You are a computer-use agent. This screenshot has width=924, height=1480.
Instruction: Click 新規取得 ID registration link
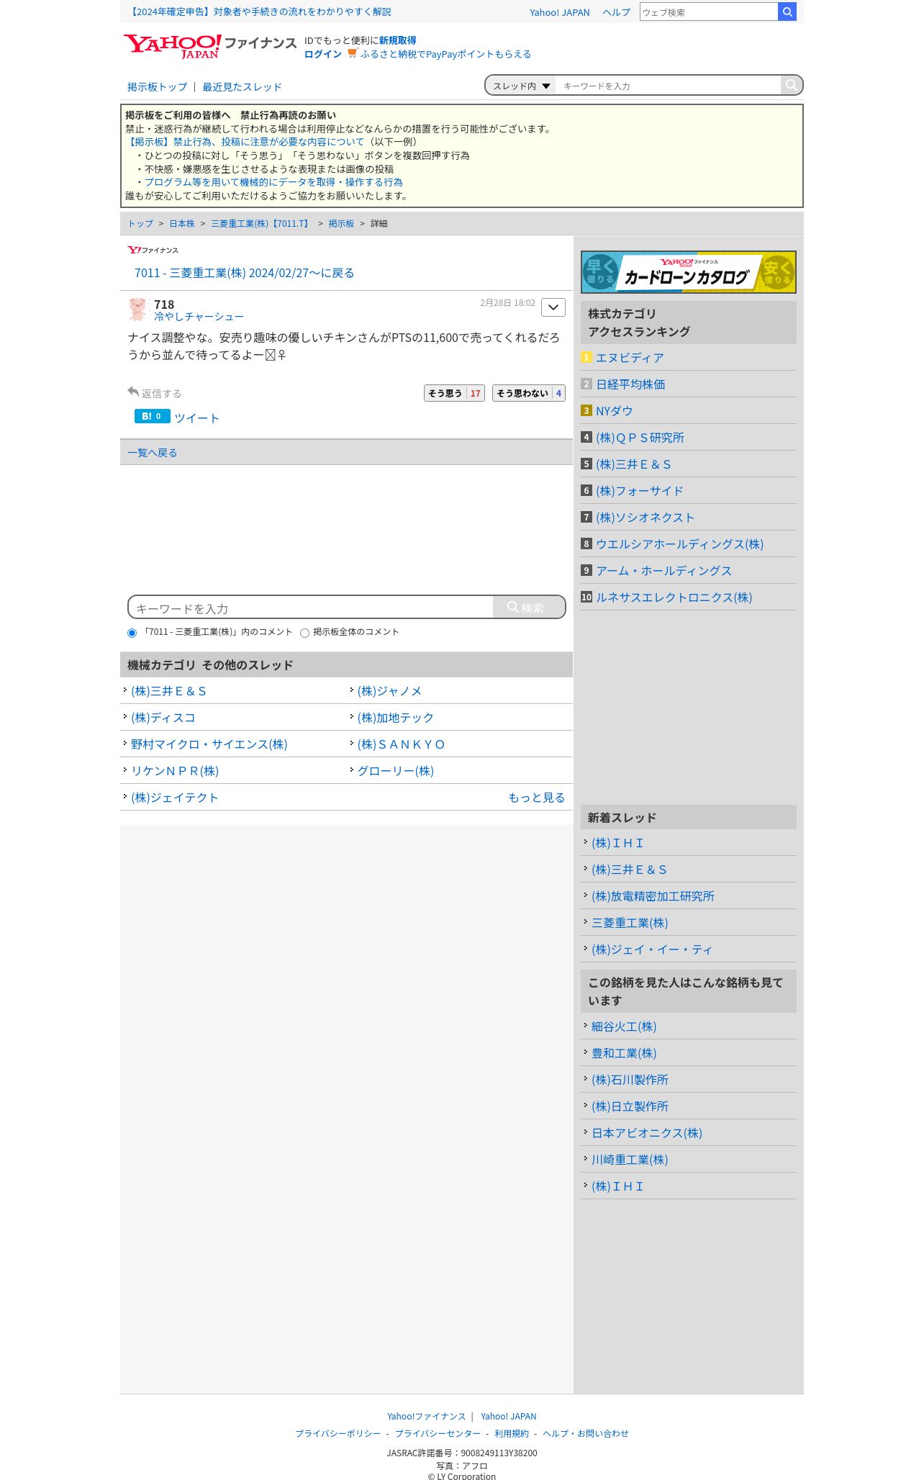(397, 40)
